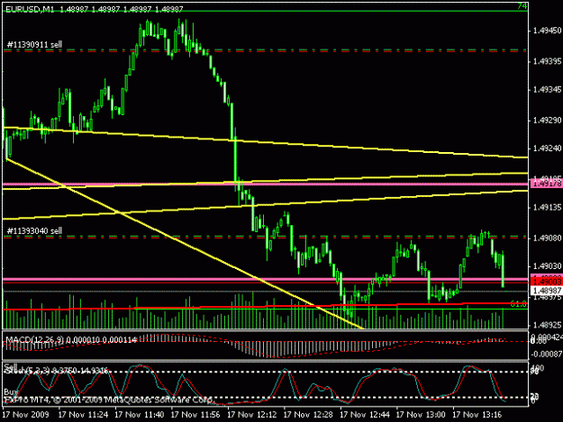Viewport: 563px width, 422px height.
Task: Click the 1.49030 price axis label
Action: tap(547, 266)
